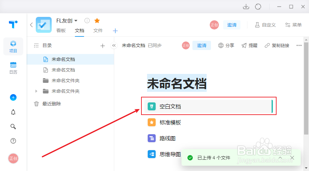Switch to the 看板 tab
The width and height of the screenshot is (309, 171).
61,30
